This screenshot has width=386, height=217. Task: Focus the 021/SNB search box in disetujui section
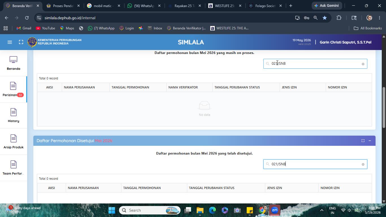click(x=315, y=164)
